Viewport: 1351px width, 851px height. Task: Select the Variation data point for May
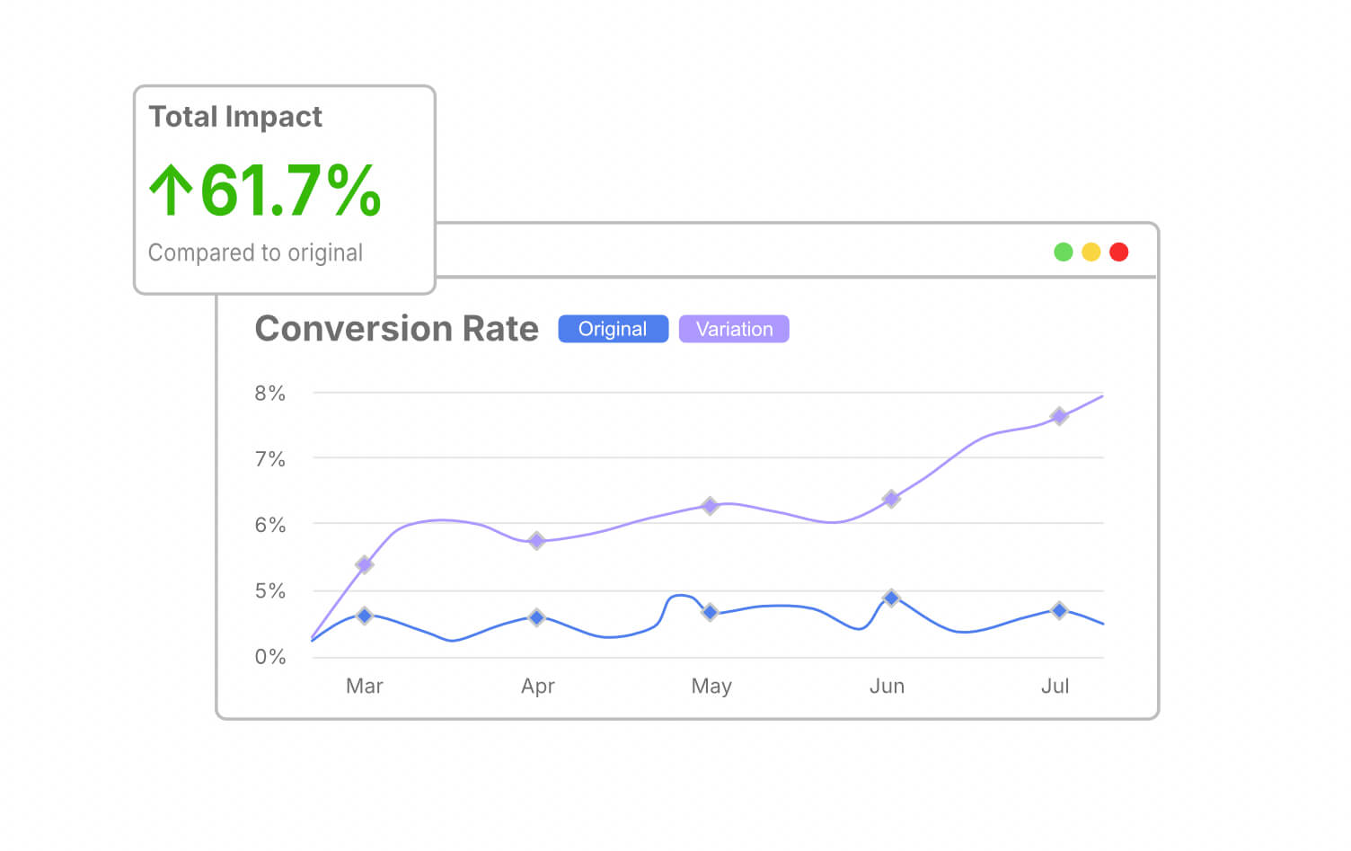(x=710, y=506)
